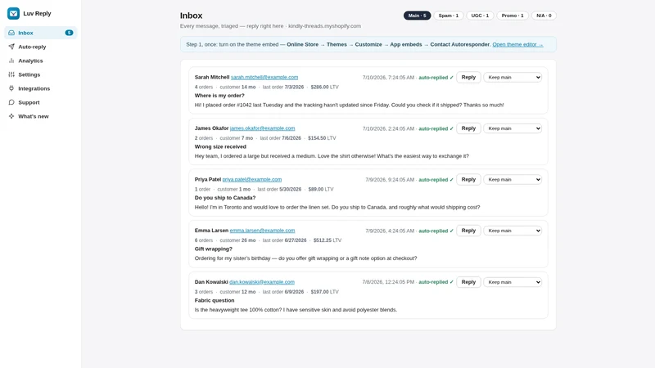The height and width of the screenshot is (368, 655).
Task: Select the UGC · 1 filter tab
Action: click(x=480, y=16)
